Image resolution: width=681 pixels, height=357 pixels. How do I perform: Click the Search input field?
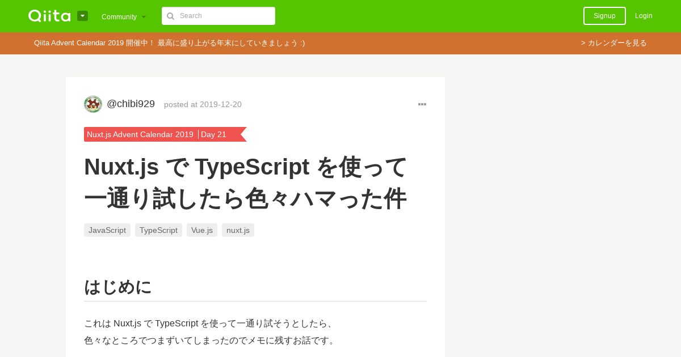[x=218, y=16]
